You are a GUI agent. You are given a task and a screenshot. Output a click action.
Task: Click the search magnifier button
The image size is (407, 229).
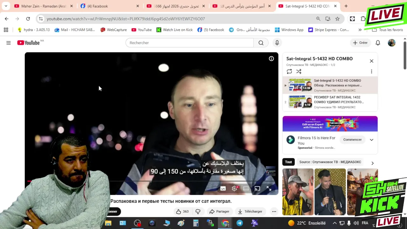point(261,43)
